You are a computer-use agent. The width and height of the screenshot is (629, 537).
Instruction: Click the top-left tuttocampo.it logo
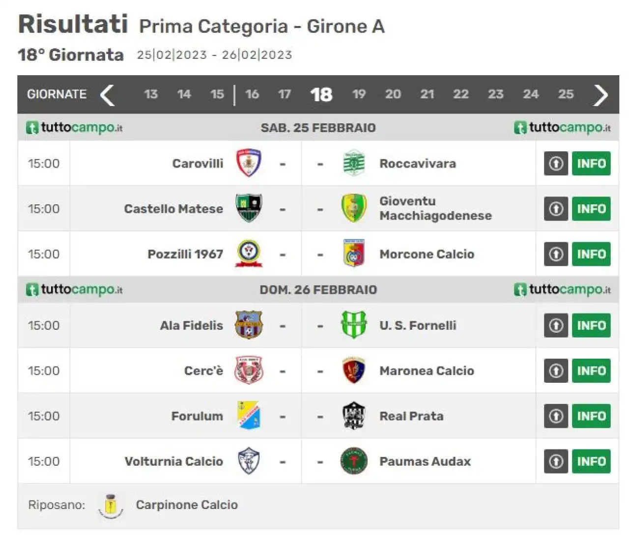click(74, 128)
